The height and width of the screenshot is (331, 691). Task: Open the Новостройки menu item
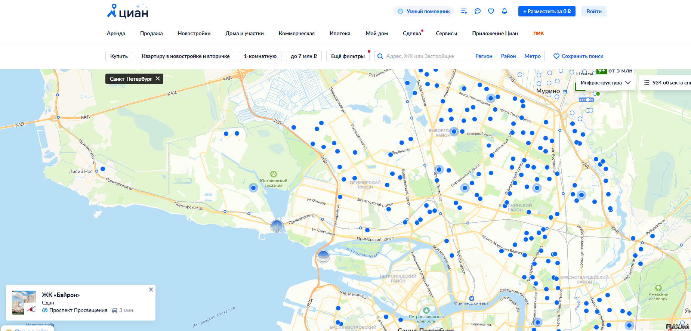(194, 33)
